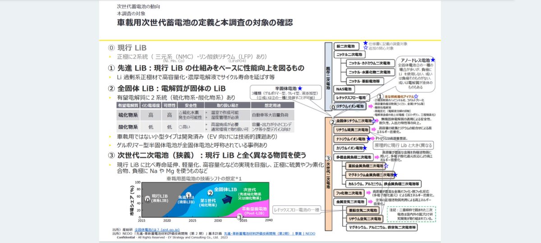The height and width of the screenshot is (243, 541).
Task: Click the カルシウム、アルミニウム、鉄金属負極二次電池等 box
Action: [x=384, y=184]
